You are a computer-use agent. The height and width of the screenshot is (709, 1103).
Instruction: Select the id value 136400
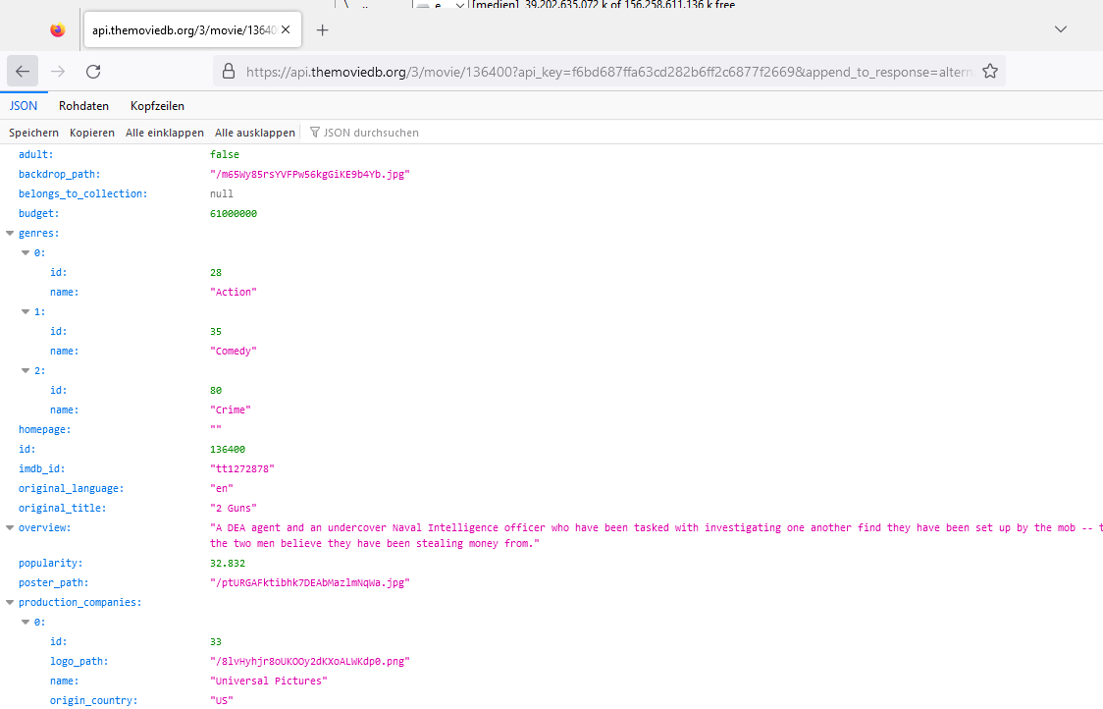tap(228, 449)
